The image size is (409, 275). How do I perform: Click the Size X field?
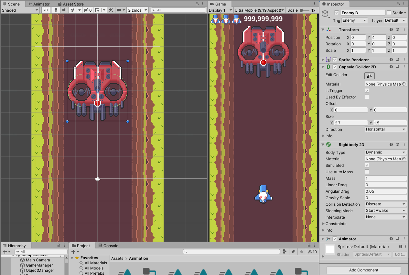point(351,123)
